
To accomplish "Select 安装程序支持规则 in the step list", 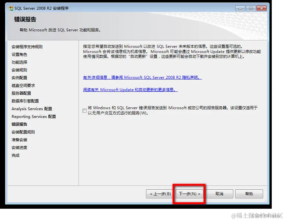I will point(27,47).
